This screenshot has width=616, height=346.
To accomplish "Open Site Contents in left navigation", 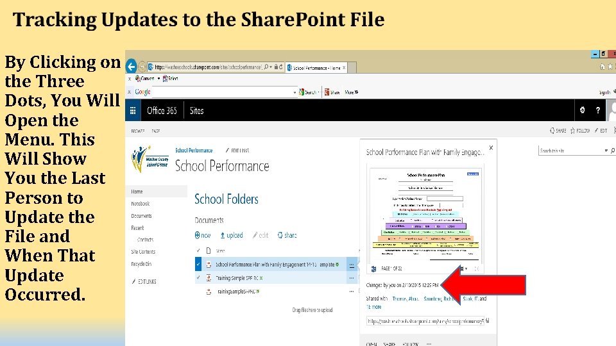I will [x=143, y=252].
